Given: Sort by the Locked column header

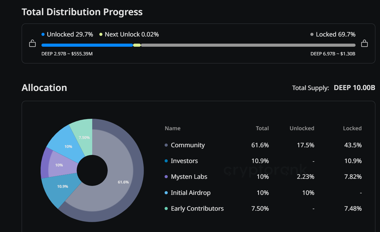Looking at the screenshot, I should [x=352, y=128].
